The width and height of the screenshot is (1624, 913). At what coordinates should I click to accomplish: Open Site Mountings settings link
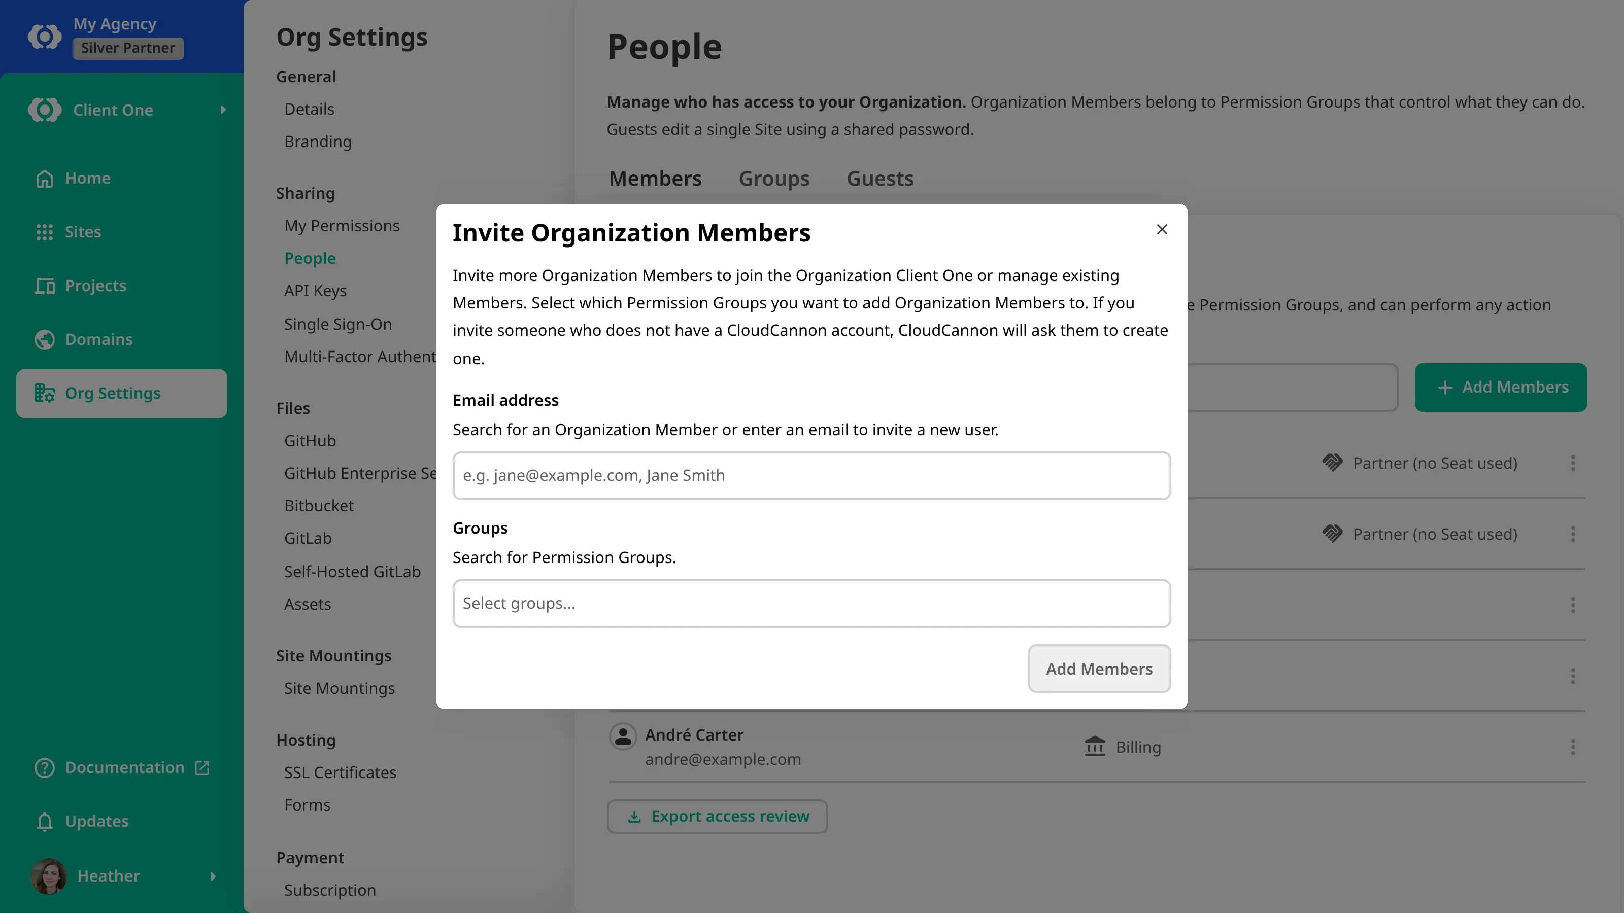click(339, 689)
